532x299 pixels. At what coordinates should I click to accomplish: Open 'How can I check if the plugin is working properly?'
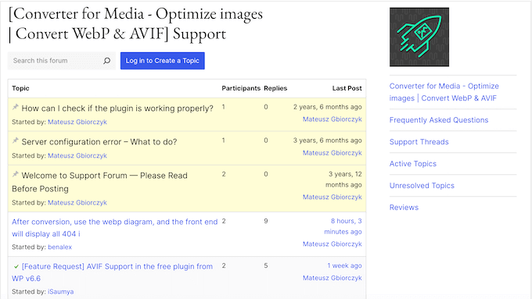click(x=117, y=109)
